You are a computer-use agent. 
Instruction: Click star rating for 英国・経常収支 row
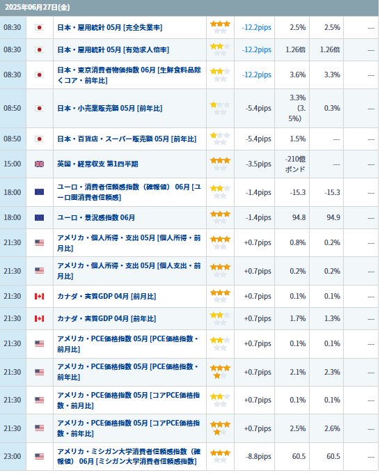(x=221, y=164)
